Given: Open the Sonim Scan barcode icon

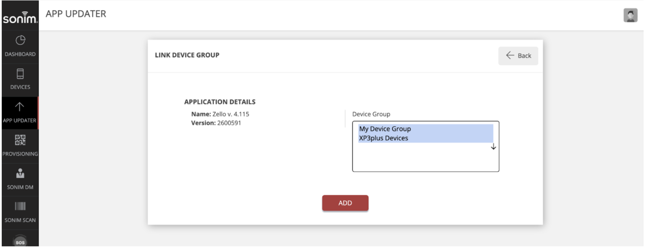Looking at the screenshot, I should point(20,206).
